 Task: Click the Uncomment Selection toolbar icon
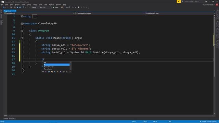coord(75,8)
